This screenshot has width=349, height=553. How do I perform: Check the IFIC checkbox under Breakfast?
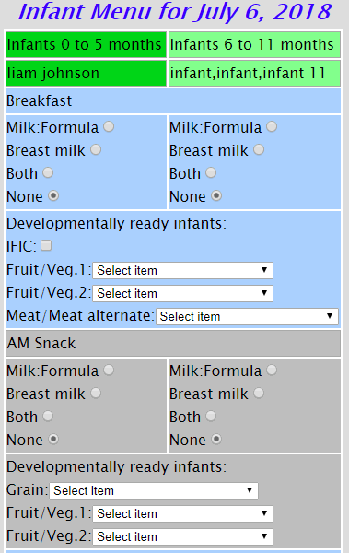46,245
